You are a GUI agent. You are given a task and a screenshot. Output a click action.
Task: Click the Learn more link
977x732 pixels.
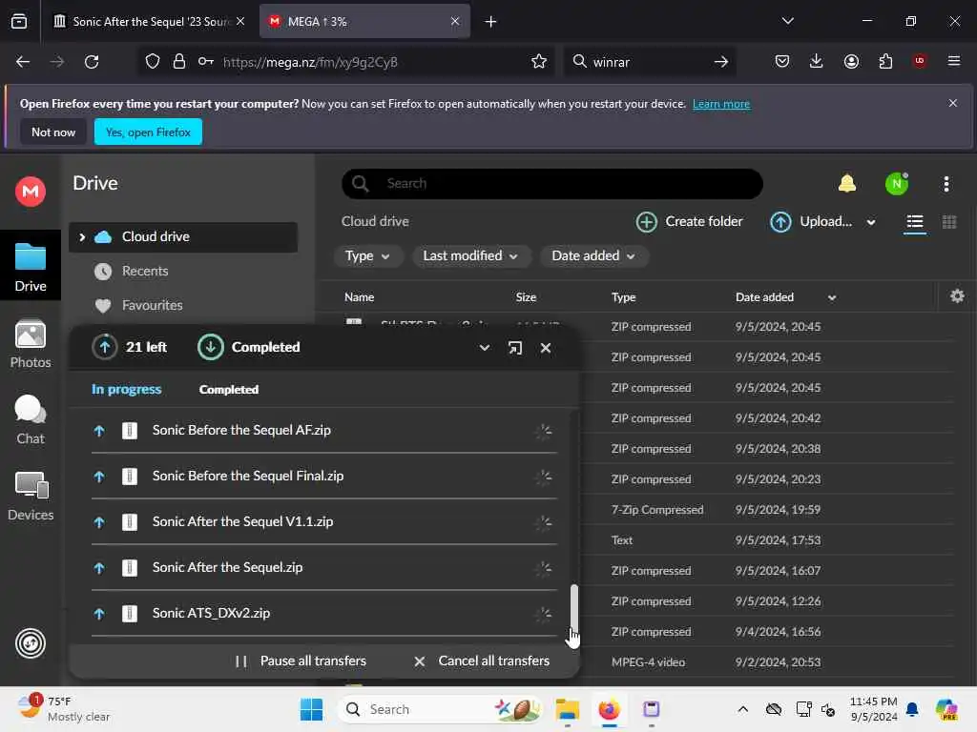tap(721, 104)
